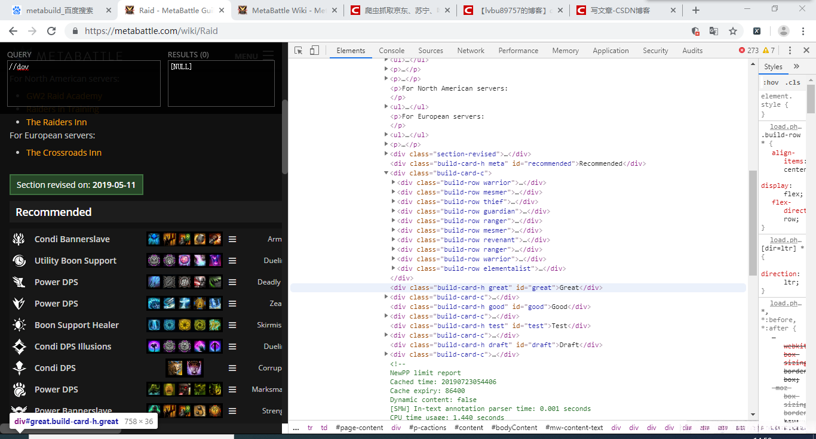Viewport: 816px width, 439px height.
Task: Click The Raiders Inn link
Action: [57, 122]
